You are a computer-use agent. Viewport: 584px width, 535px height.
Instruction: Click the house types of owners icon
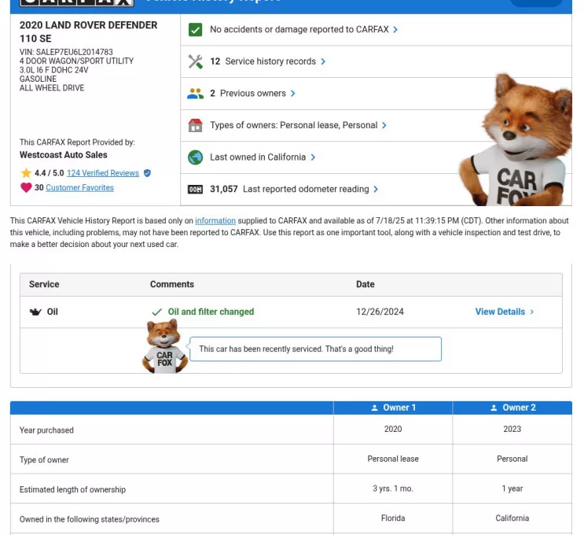(196, 126)
